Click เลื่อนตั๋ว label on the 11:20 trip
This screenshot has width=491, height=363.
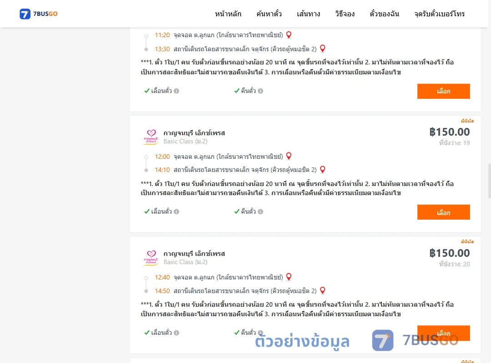[x=161, y=91]
